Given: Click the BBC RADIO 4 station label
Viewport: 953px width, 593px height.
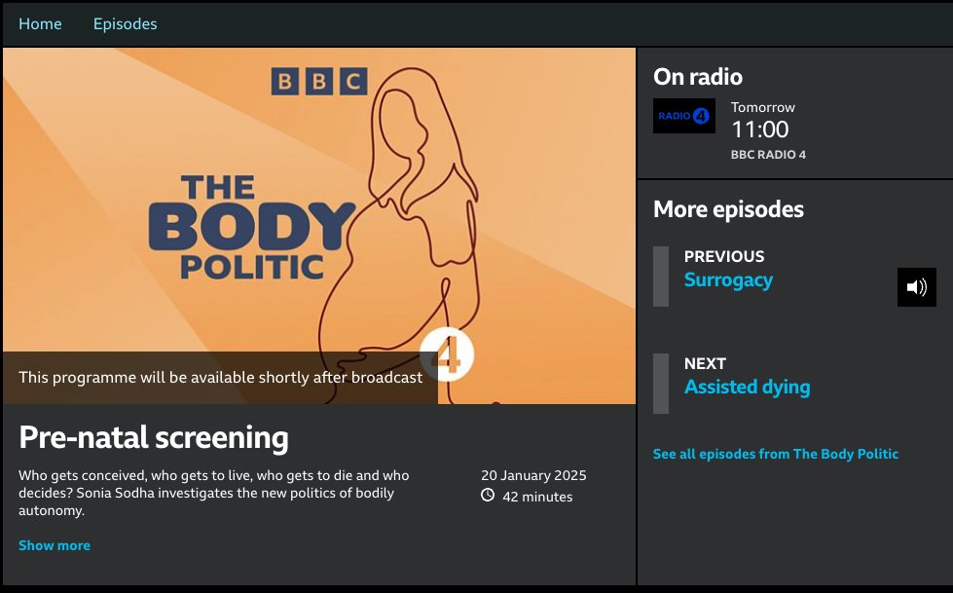Looking at the screenshot, I should point(769,154).
